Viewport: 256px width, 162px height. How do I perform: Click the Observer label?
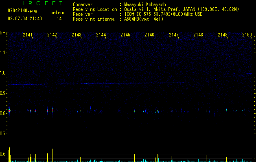coord(83,4)
